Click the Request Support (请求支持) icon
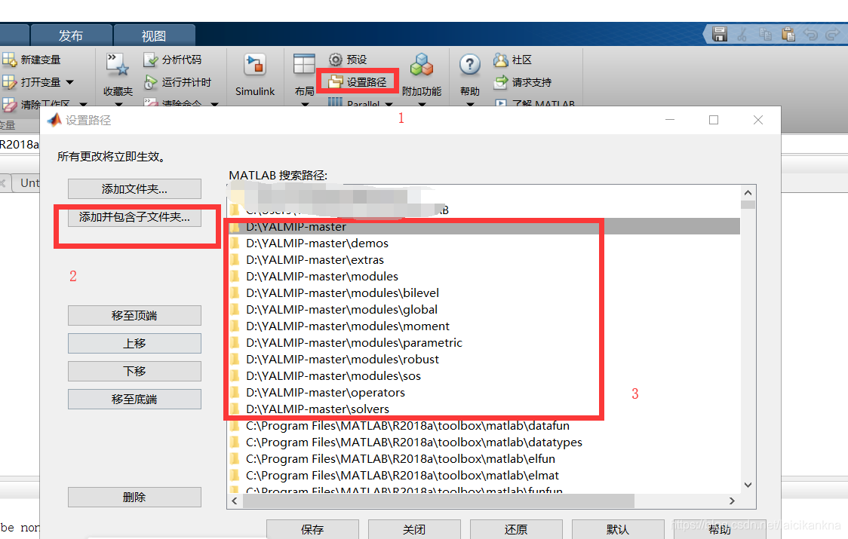The height and width of the screenshot is (539, 848). coord(501,82)
